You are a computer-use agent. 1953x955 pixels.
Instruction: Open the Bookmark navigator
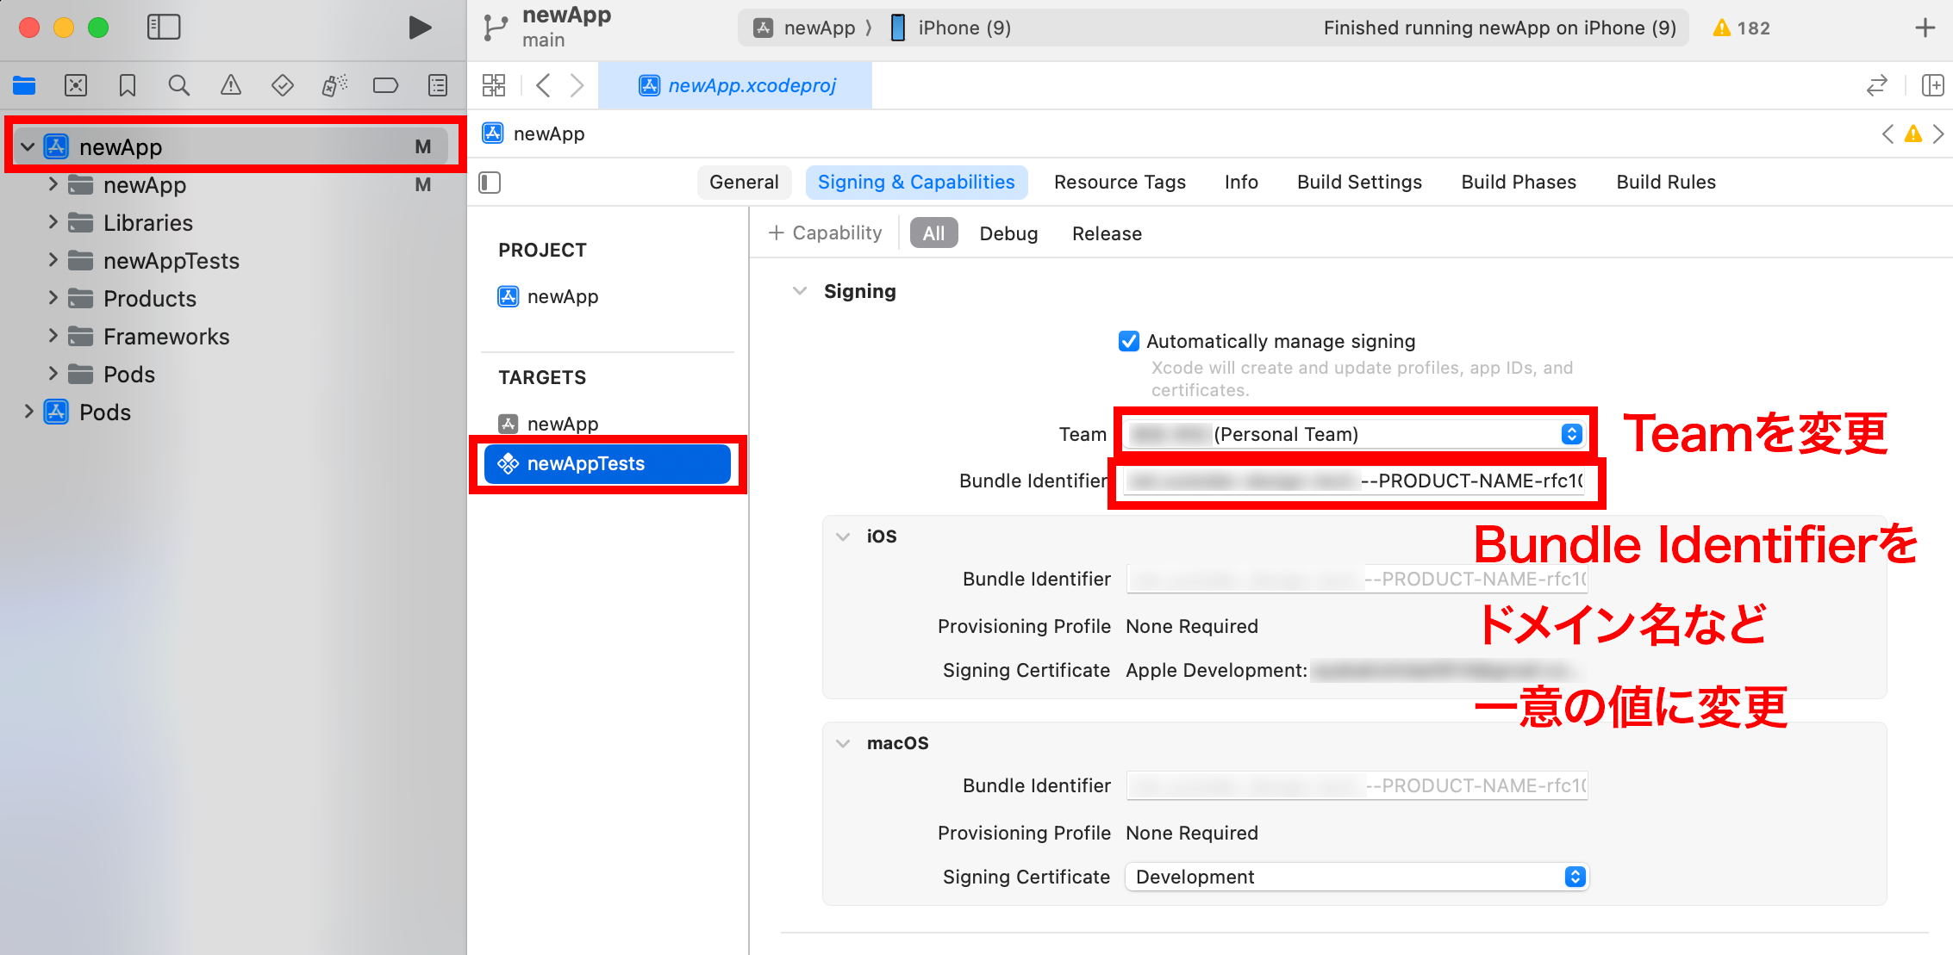point(127,85)
